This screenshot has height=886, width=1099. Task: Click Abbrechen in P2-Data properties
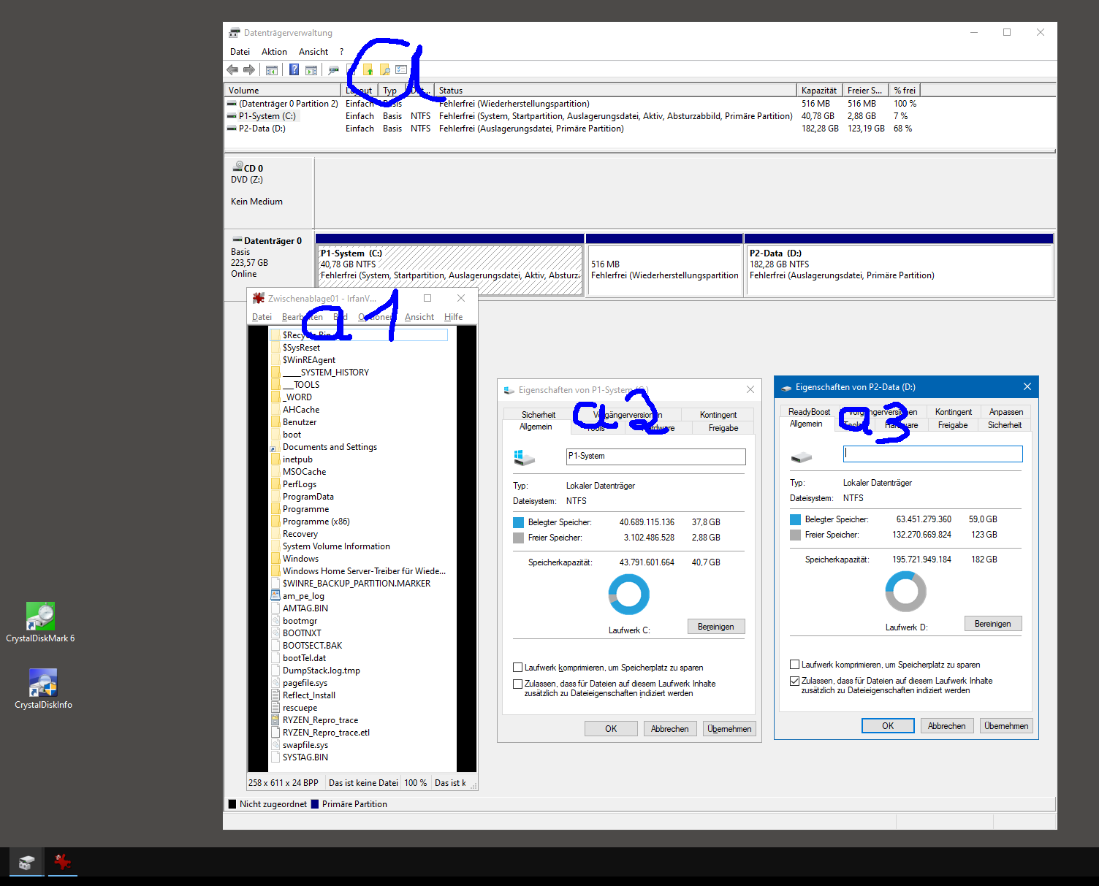click(x=947, y=726)
